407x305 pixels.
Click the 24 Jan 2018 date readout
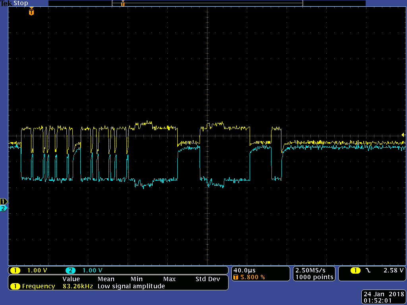tap(384, 294)
